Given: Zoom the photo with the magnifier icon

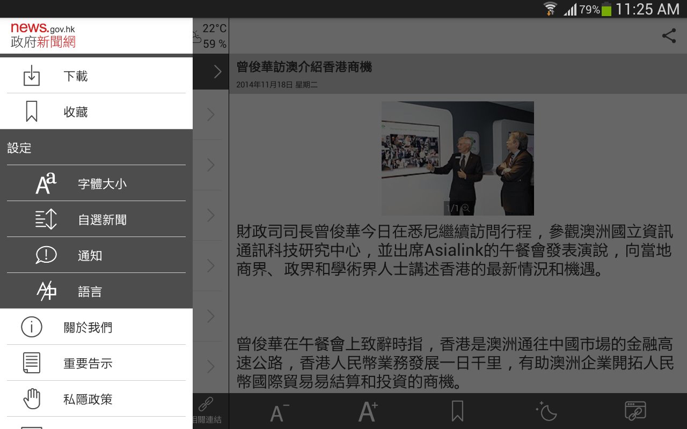Looking at the screenshot, I should pyautogui.click(x=466, y=208).
